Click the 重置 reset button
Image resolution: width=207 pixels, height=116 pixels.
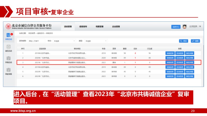click(196, 41)
